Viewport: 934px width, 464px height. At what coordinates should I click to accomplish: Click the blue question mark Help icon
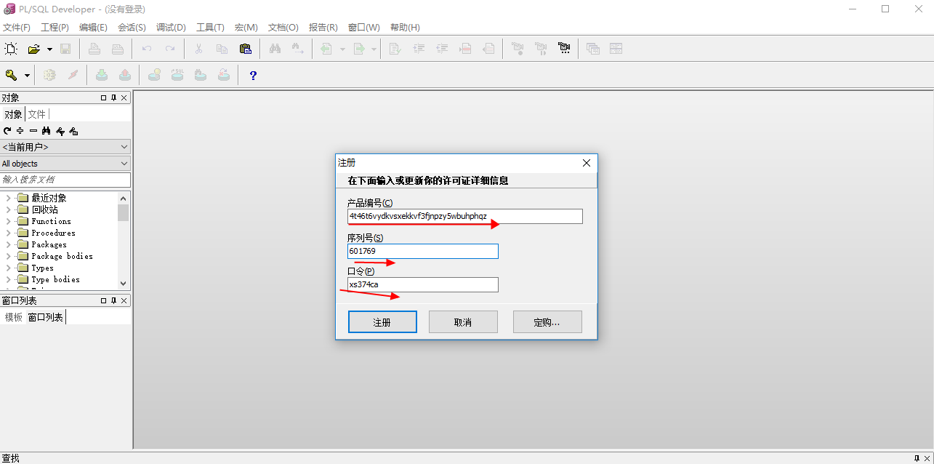pyautogui.click(x=253, y=75)
